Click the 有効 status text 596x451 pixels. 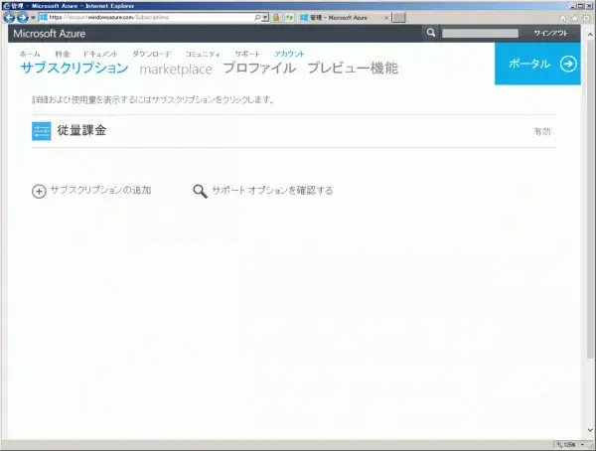(542, 131)
